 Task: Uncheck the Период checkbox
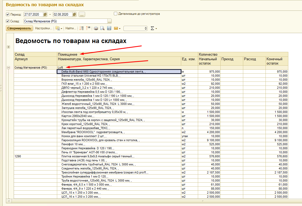(8, 14)
